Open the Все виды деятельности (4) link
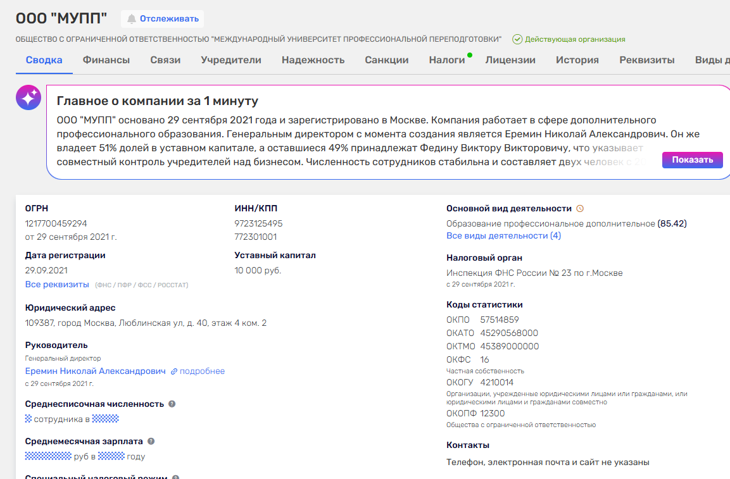730x479 pixels. [x=503, y=235]
